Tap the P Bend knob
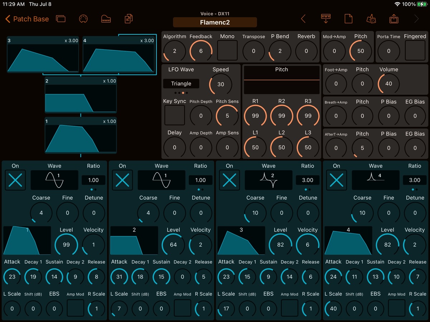Image resolution: width=430 pixels, height=322 pixels. coord(280,51)
